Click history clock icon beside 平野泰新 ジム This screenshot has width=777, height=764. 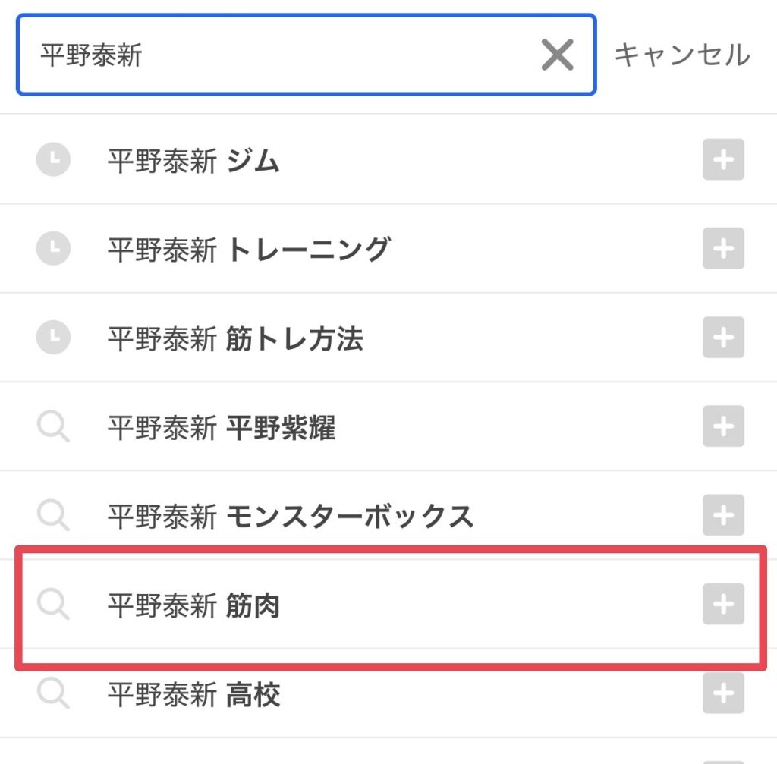[54, 159]
